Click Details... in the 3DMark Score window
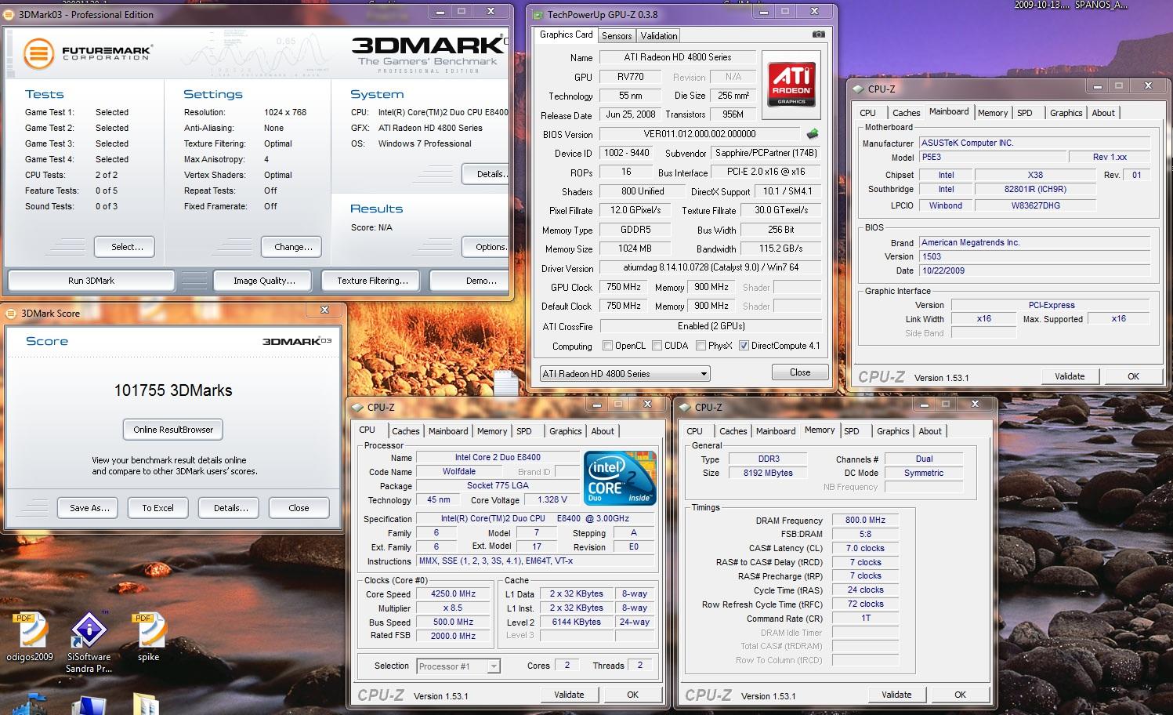Viewport: 1173px width, 715px height. pyautogui.click(x=230, y=508)
